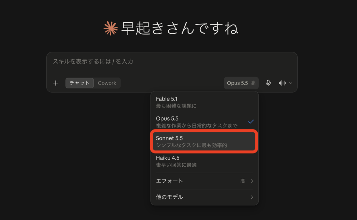Choose the Haiku 4.5 model

(204, 161)
